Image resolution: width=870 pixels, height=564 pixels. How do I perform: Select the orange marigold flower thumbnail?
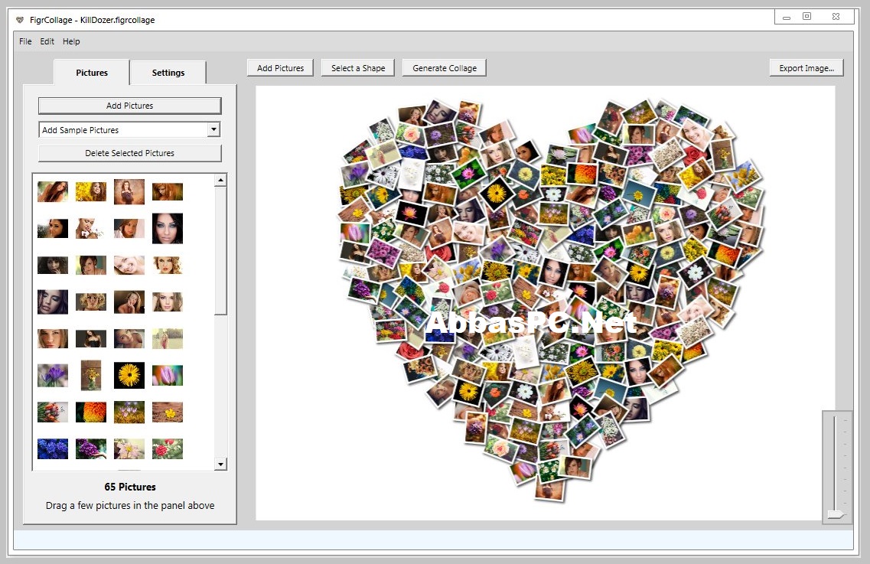tap(91, 412)
